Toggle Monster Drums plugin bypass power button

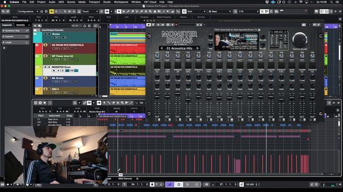[x=148, y=25]
